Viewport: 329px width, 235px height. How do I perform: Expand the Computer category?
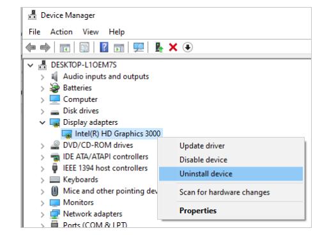tap(43, 100)
